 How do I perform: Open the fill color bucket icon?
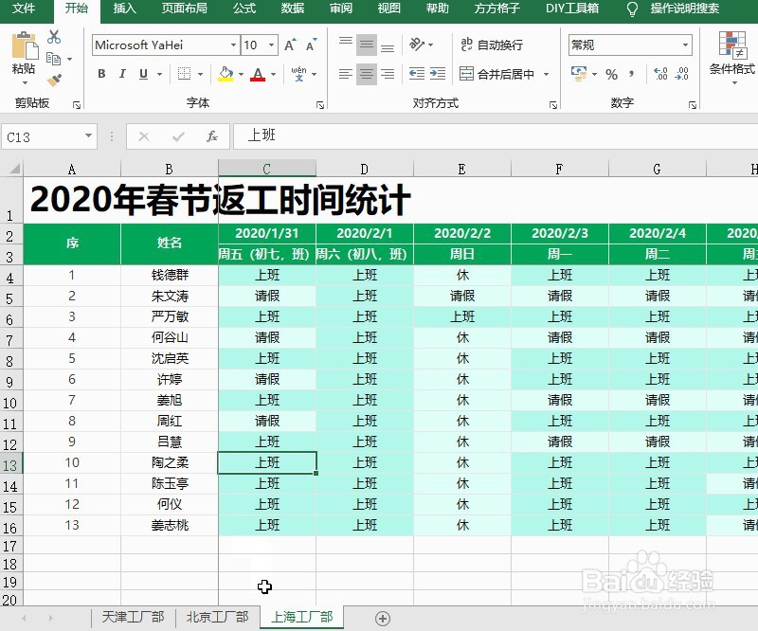coord(224,73)
